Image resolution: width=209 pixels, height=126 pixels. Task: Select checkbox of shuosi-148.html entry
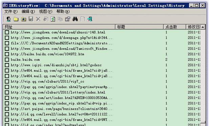tap(7, 32)
